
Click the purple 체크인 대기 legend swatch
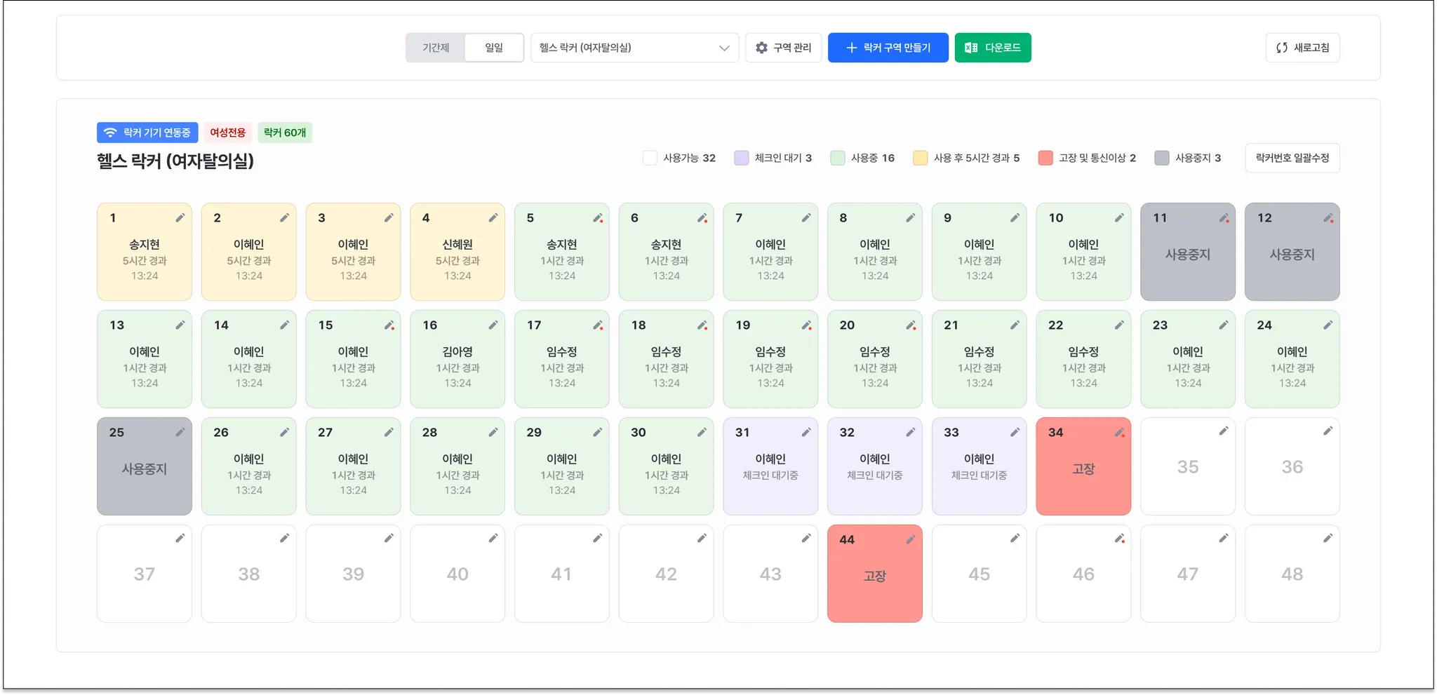tap(741, 158)
